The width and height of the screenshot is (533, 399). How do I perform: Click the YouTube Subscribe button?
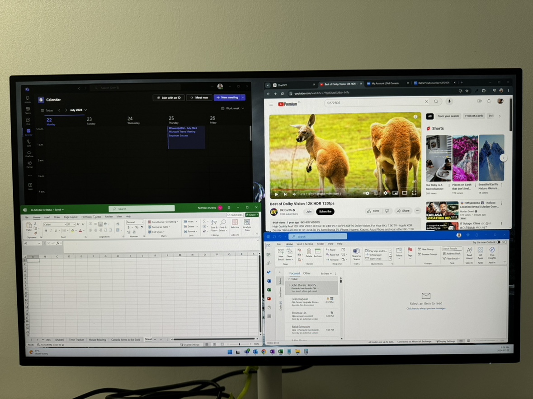[325, 211]
